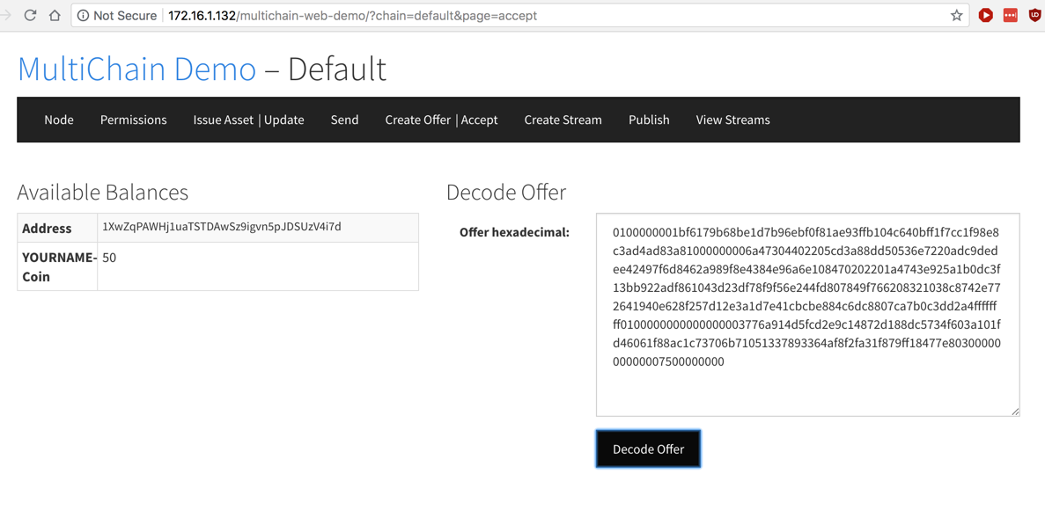This screenshot has height=510, width=1045.
Task: Select the wallet address 1XwZqPAWHj1ua... text
Action: point(221,227)
